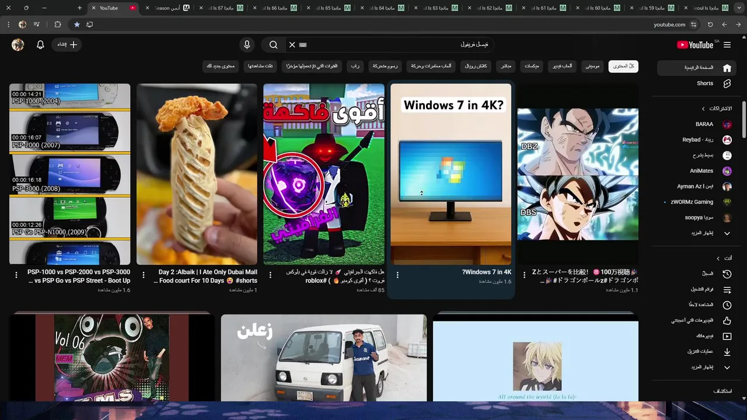This screenshot has height=420, width=747.
Task: Bookmark this page with star icon
Action: [76, 24]
